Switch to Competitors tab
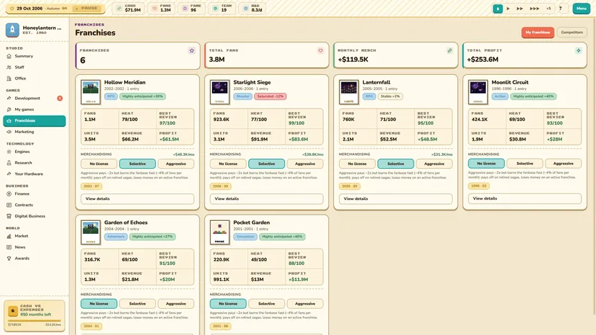 pyautogui.click(x=572, y=33)
